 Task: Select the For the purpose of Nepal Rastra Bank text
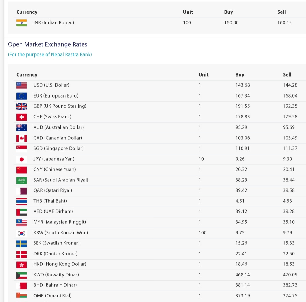[x=50, y=55]
